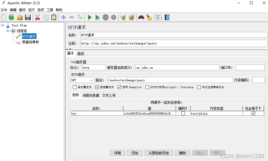This screenshot has width=268, height=161.
Task: Click the 删除 button
Action: [183, 153]
